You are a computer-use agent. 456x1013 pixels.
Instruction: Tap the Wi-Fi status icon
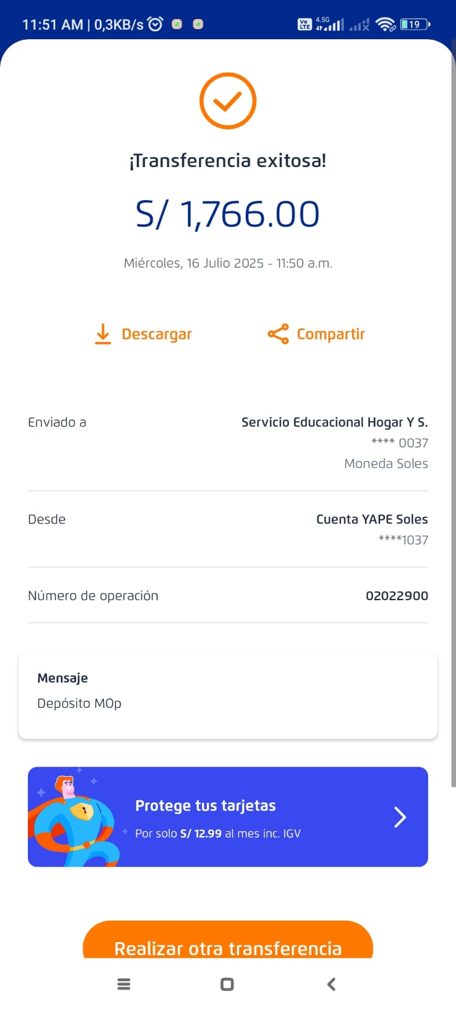point(384,24)
